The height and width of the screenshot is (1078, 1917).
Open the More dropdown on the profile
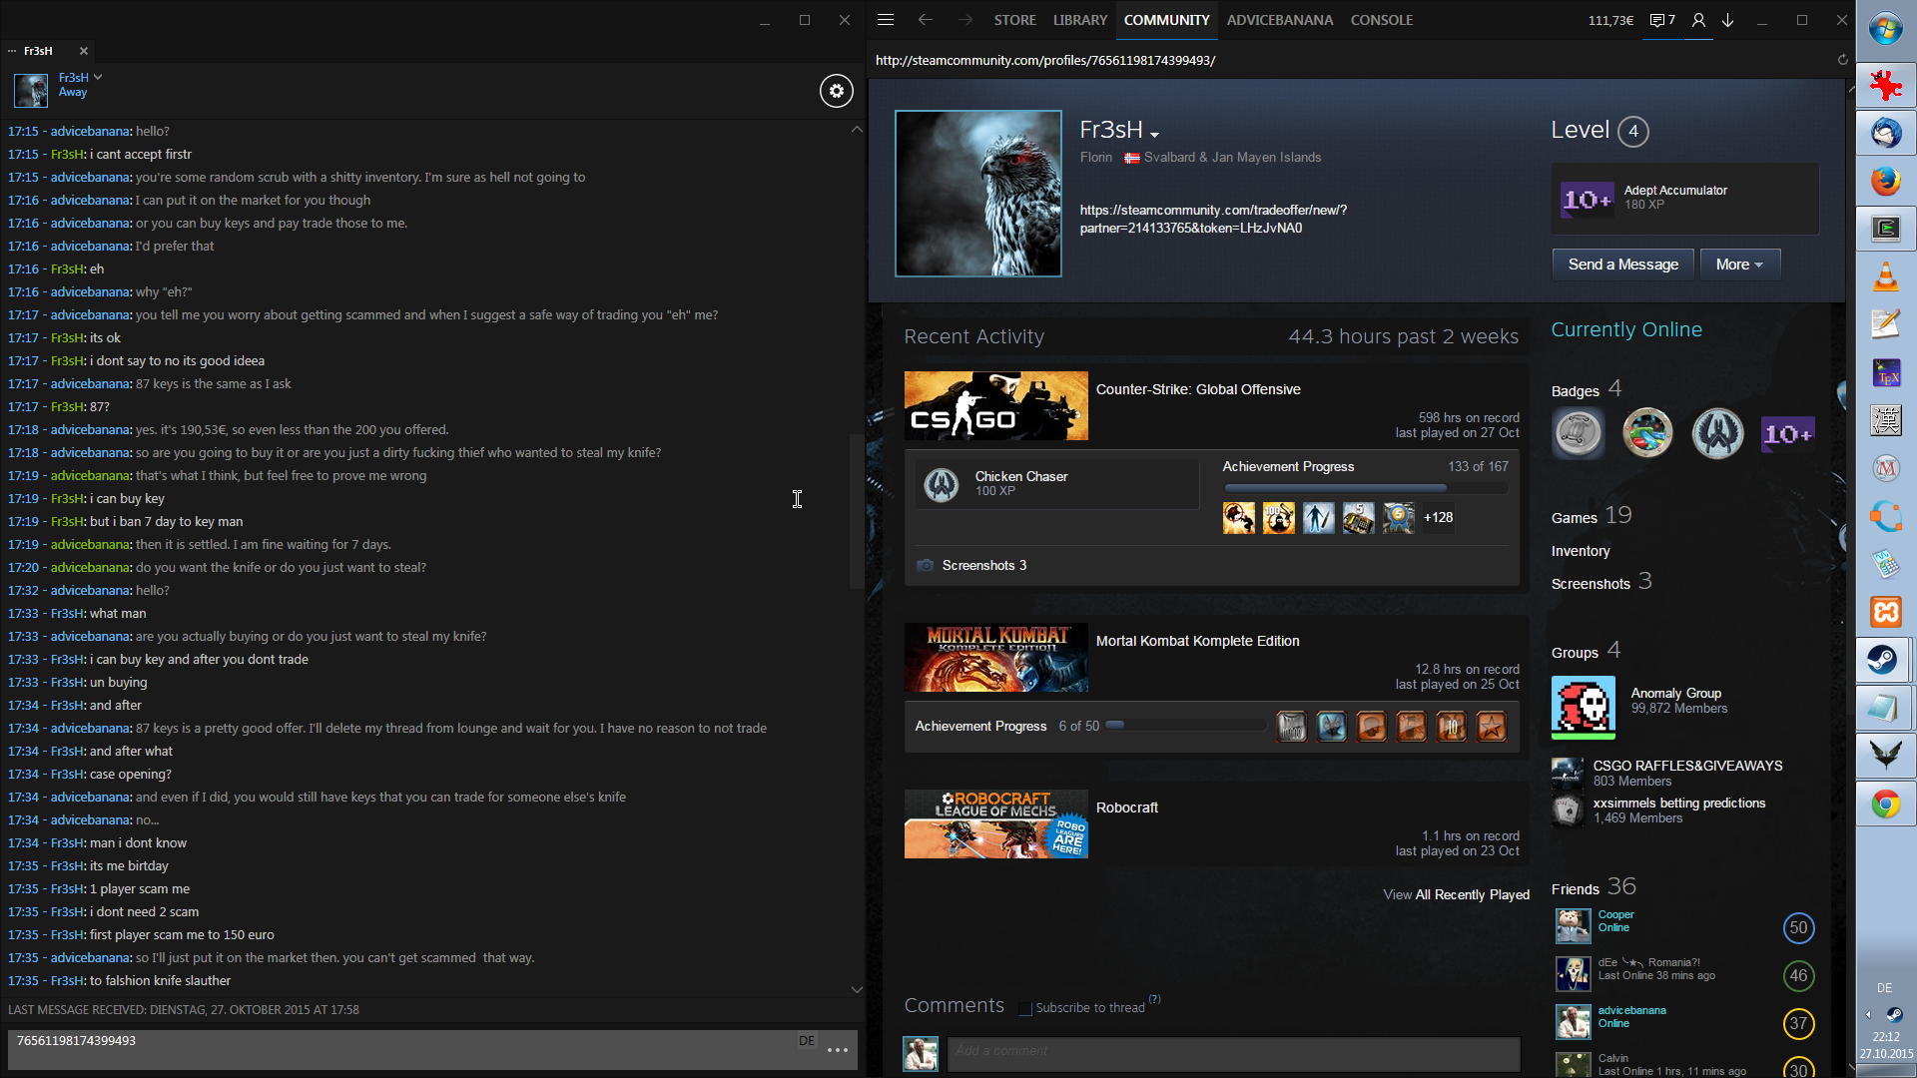tap(1739, 265)
